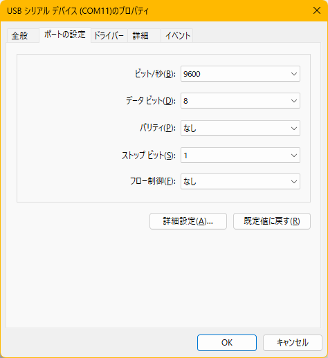Viewport: 328px width, 358px height.
Task: Go to the 詳細 tab
Action: [x=144, y=36]
